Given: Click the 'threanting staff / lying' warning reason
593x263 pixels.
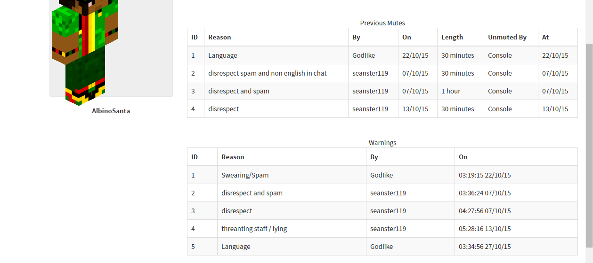Looking at the screenshot, I should (x=254, y=229).
